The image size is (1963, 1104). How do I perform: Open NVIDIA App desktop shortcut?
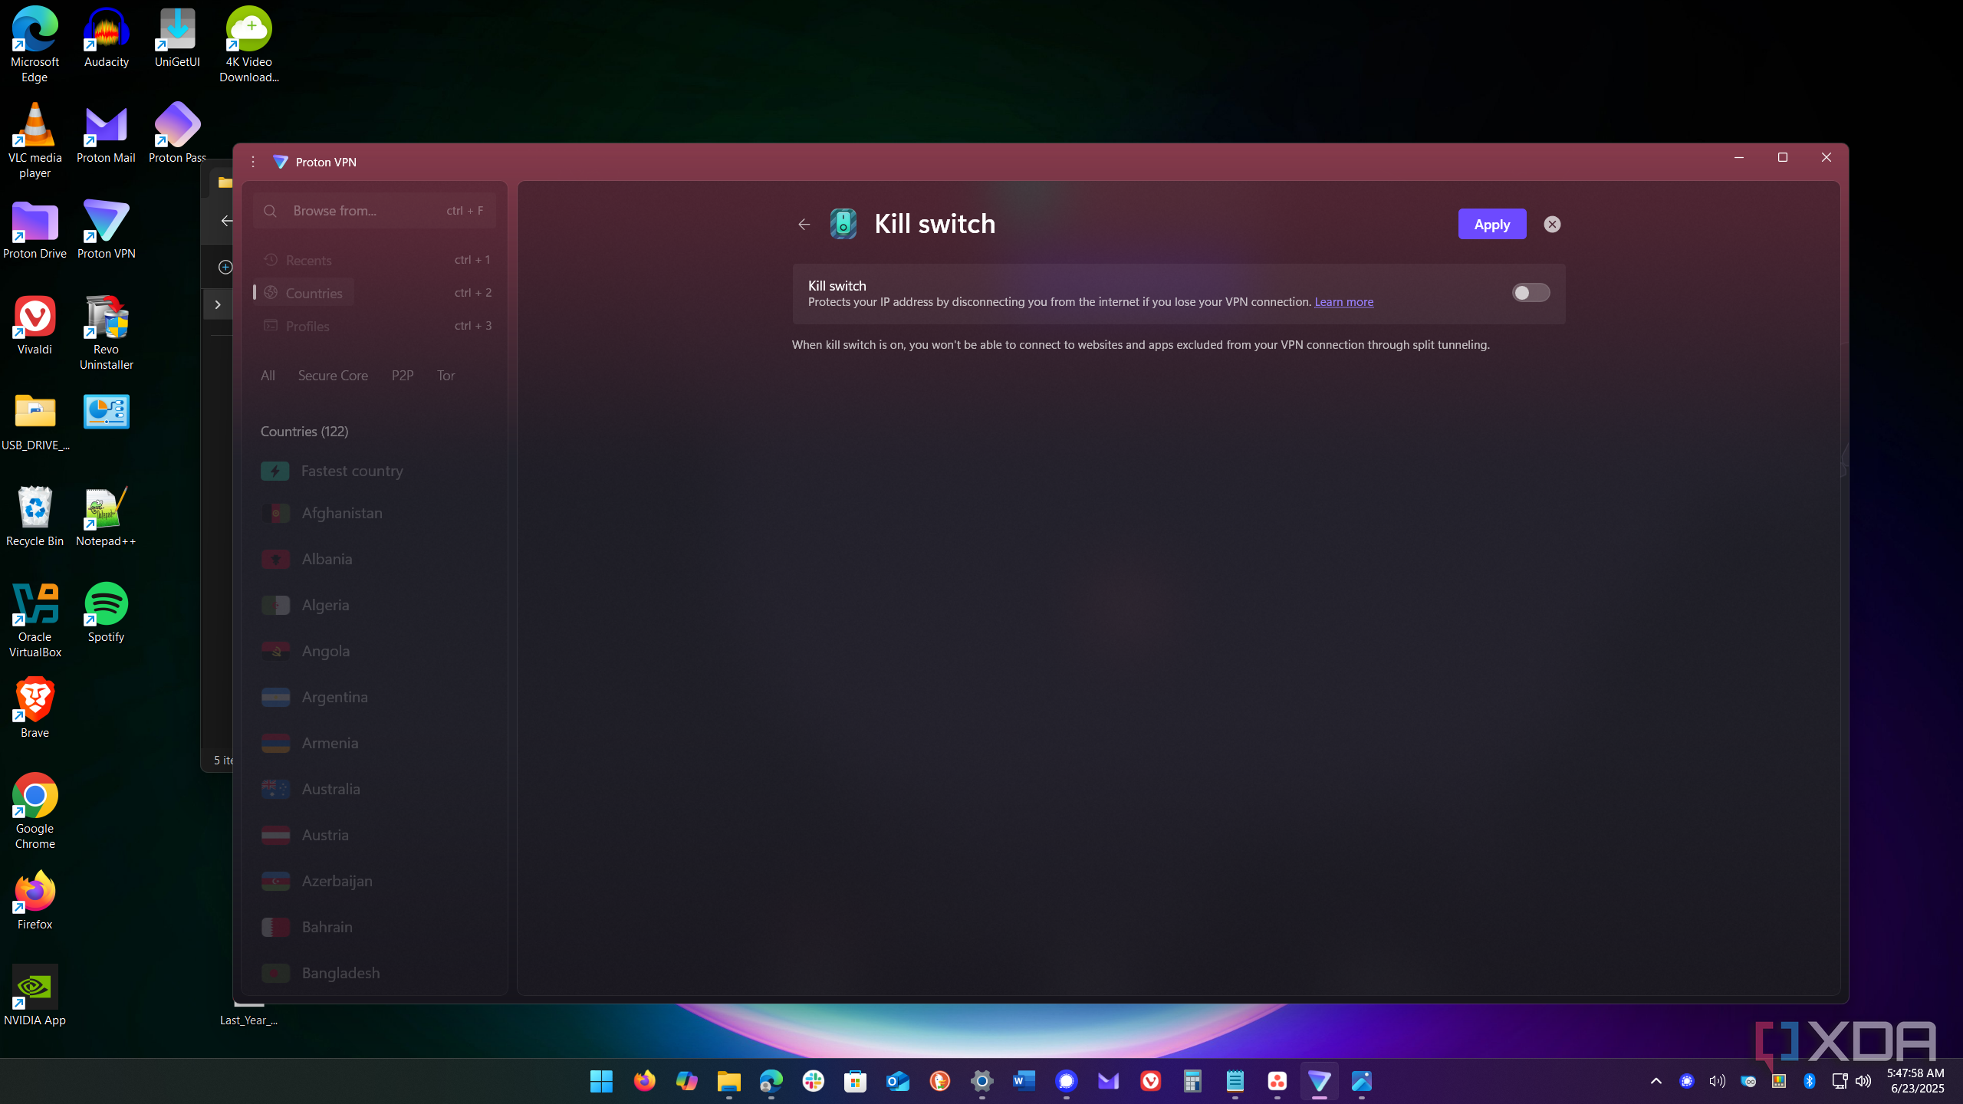pyautogui.click(x=35, y=995)
